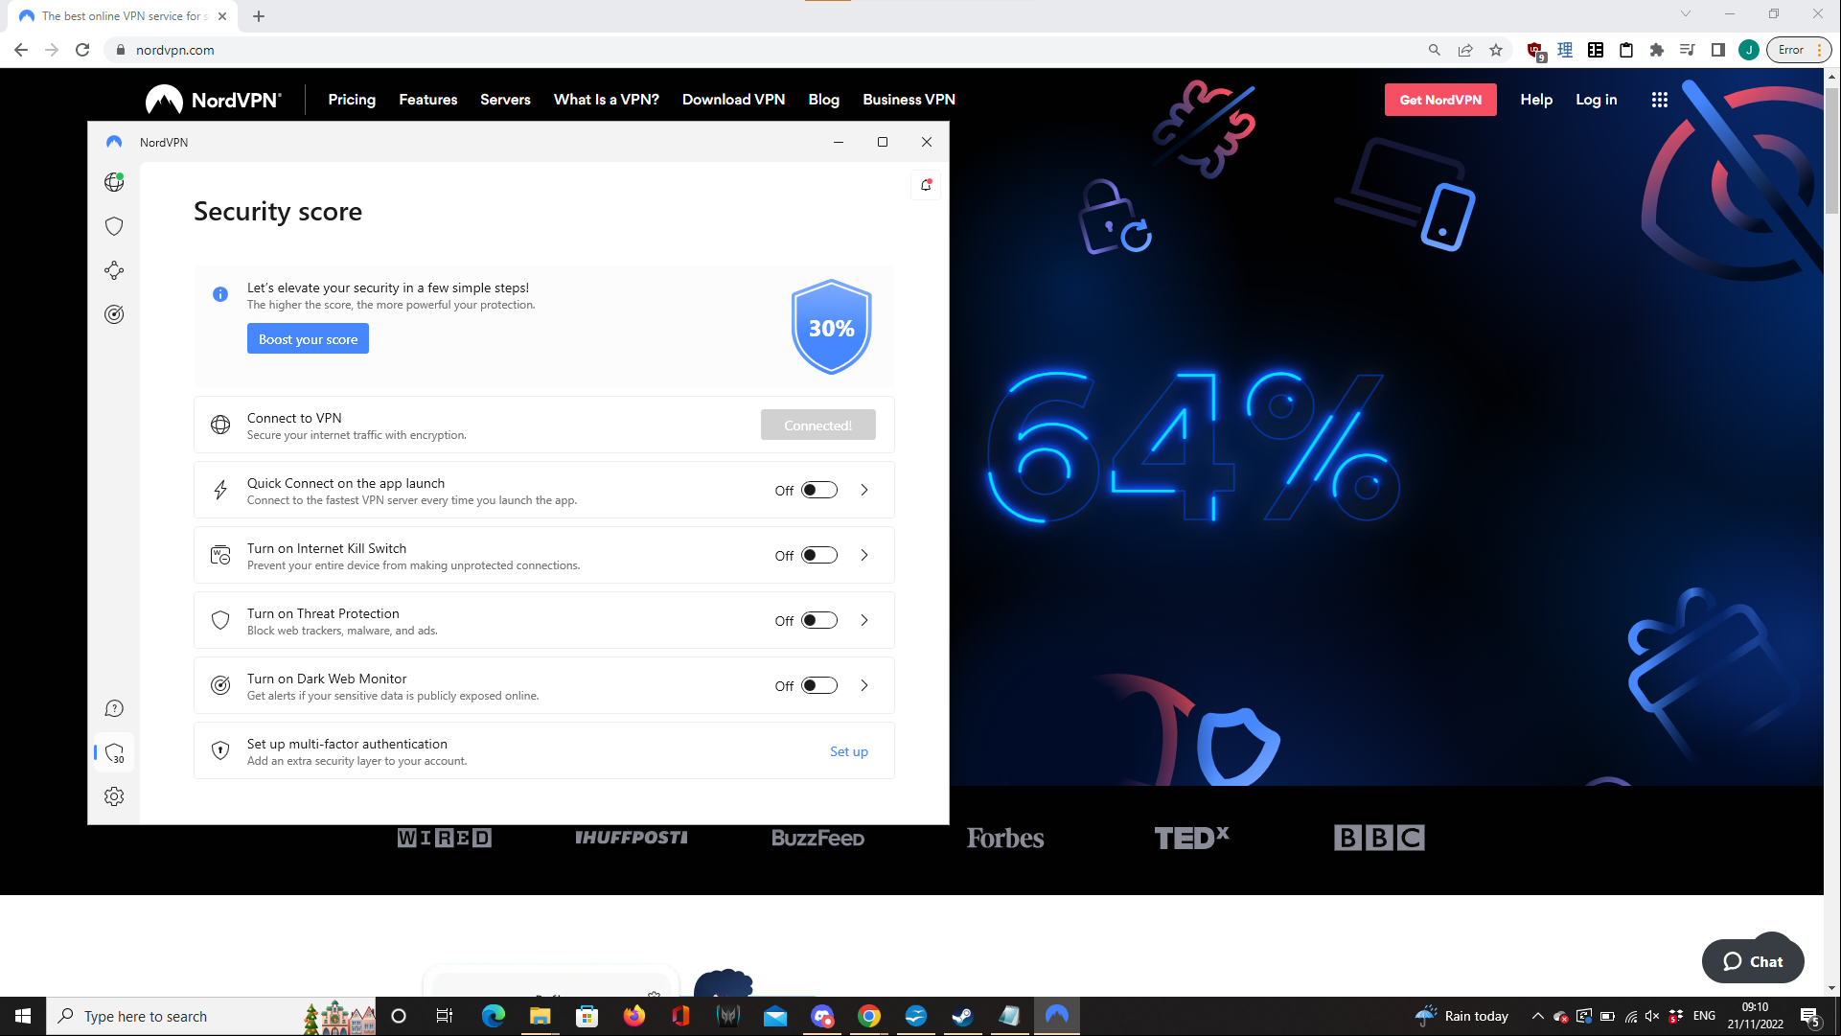Open Download VPN menu item

click(733, 100)
